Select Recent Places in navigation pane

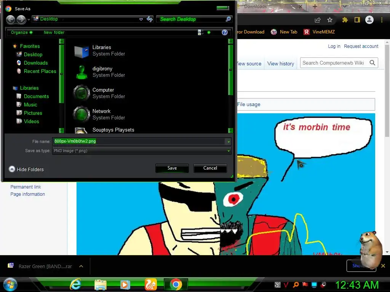pyautogui.click(x=40, y=71)
